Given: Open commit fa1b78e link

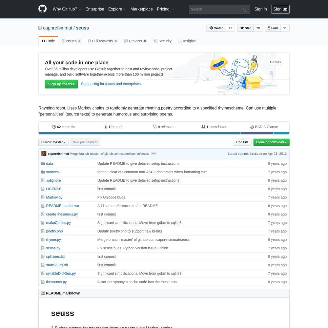Looking at the screenshot, I should 256,154.
